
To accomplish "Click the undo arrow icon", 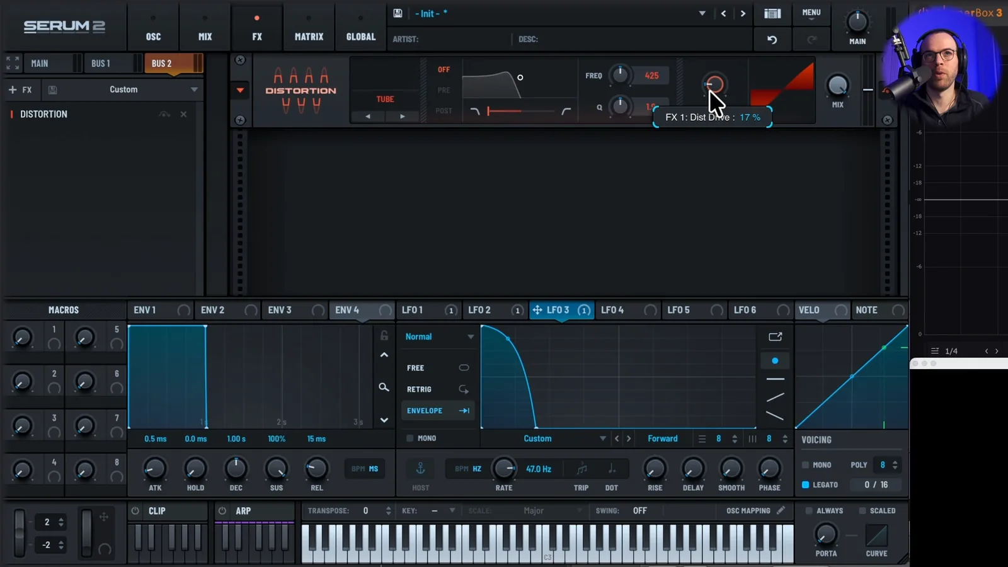I will pos(772,40).
